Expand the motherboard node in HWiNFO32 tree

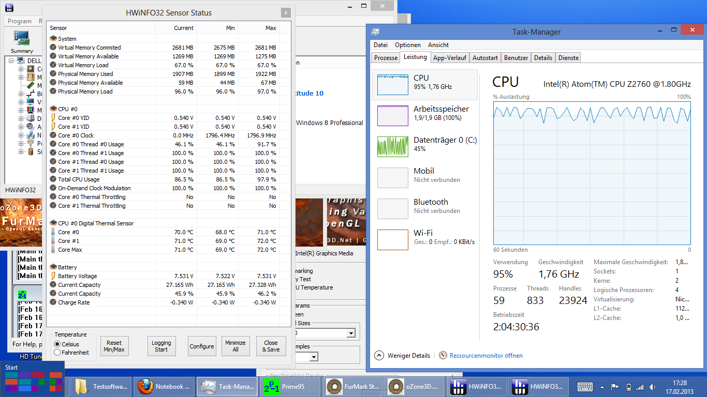tap(21, 77)
